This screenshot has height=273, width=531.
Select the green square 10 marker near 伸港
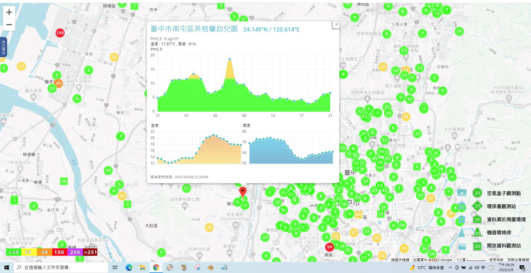click(64, 181)
